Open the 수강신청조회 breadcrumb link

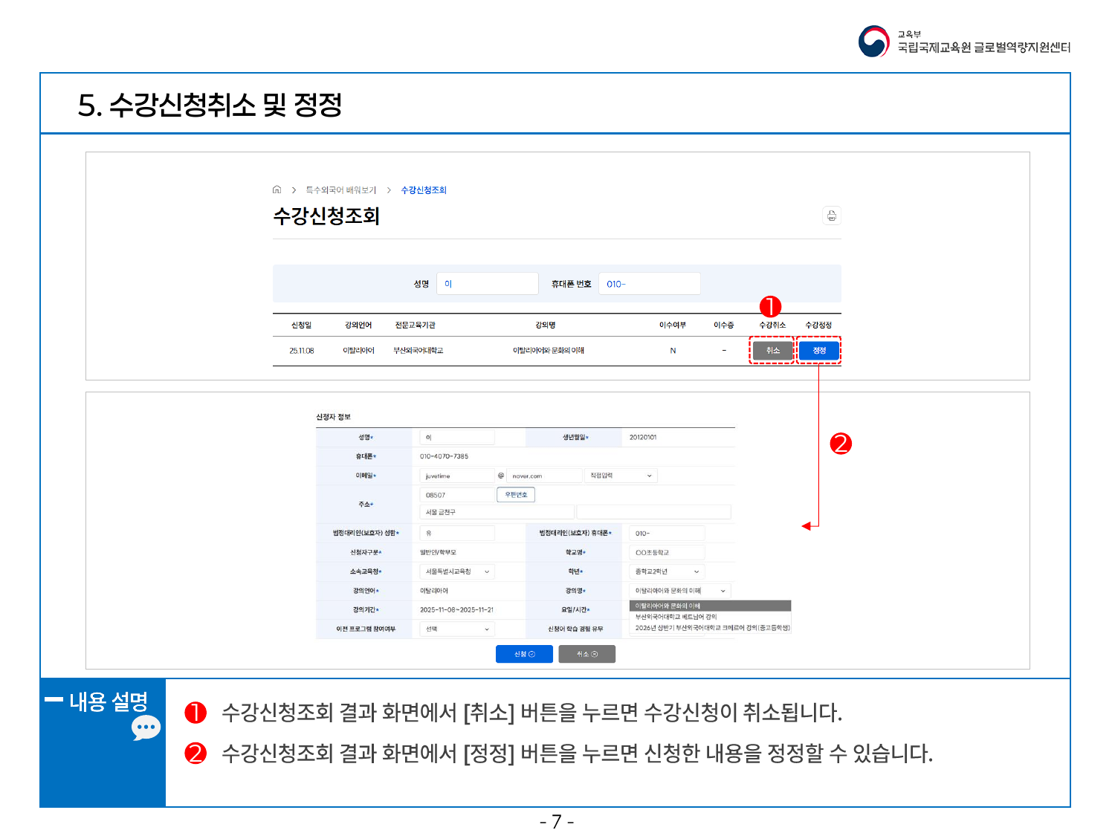424,190
